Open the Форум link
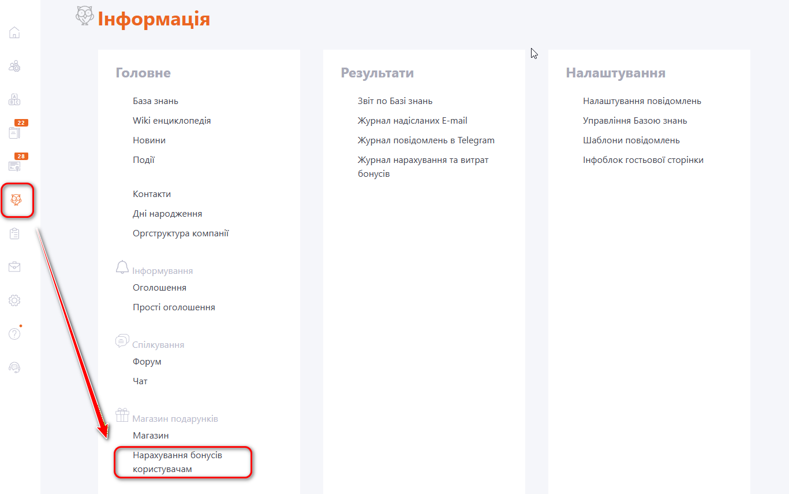Image resolution: width=789 pixels, height=494 pixels. pos(147,362)
